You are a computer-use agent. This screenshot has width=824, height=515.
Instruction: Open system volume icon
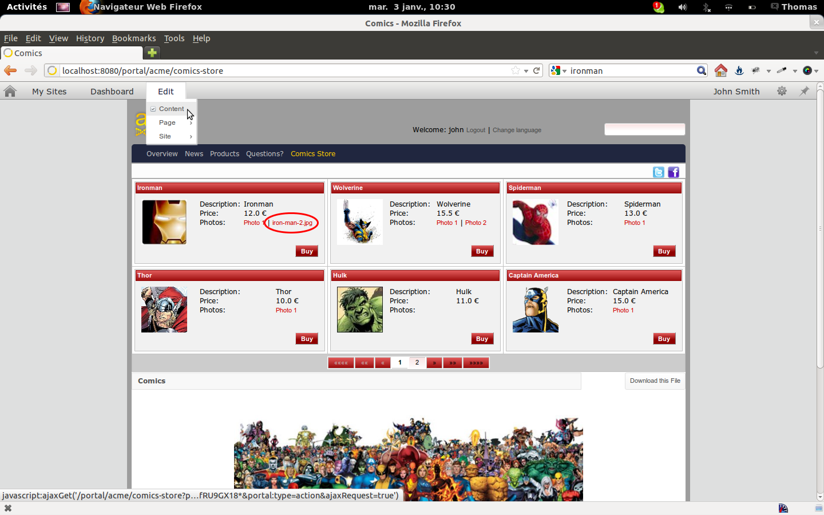pyautogui.click(x=683, y=7)
